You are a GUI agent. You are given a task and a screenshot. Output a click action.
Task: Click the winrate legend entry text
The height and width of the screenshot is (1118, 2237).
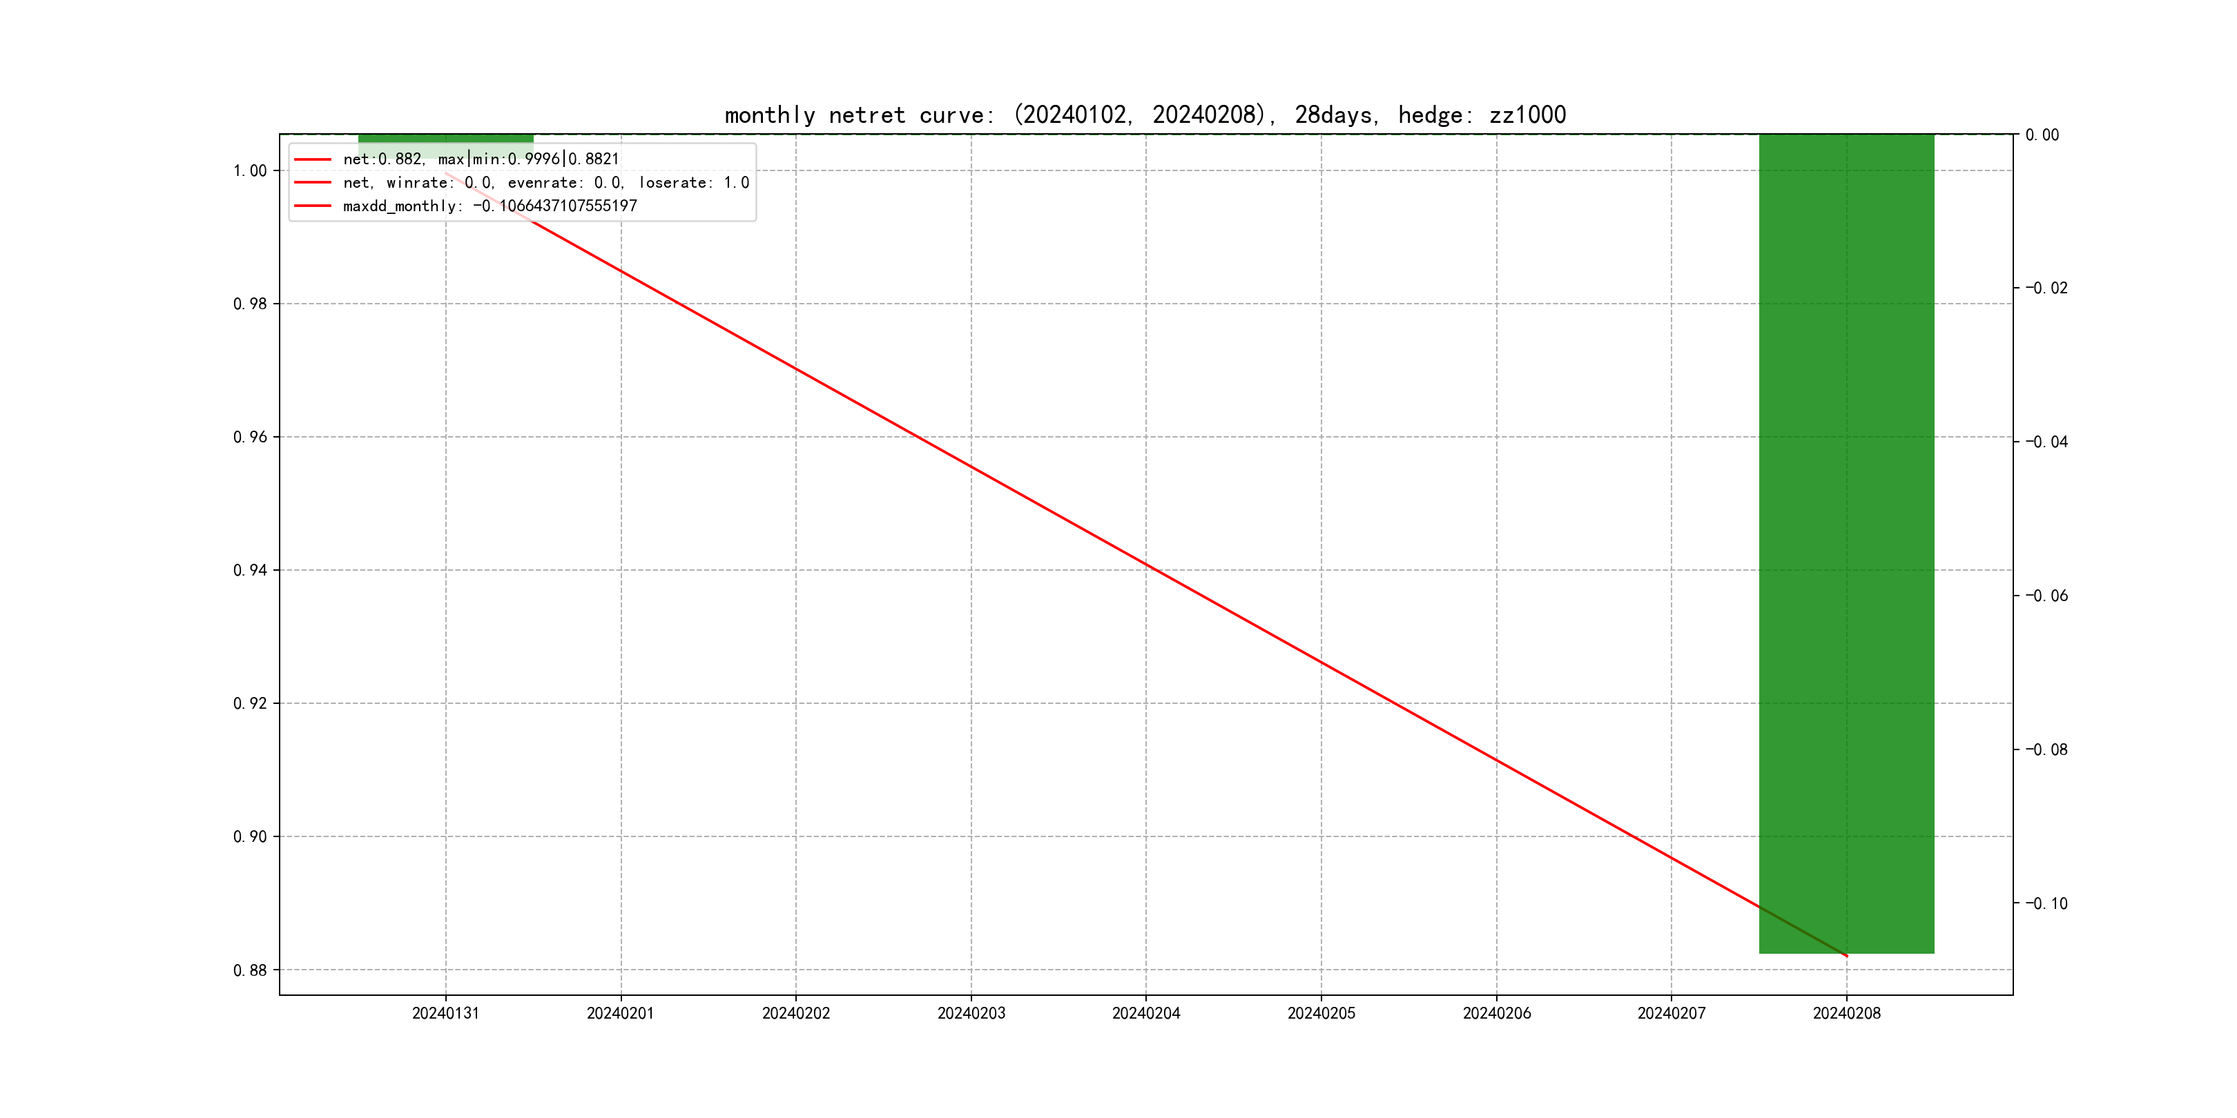point(545,182)
